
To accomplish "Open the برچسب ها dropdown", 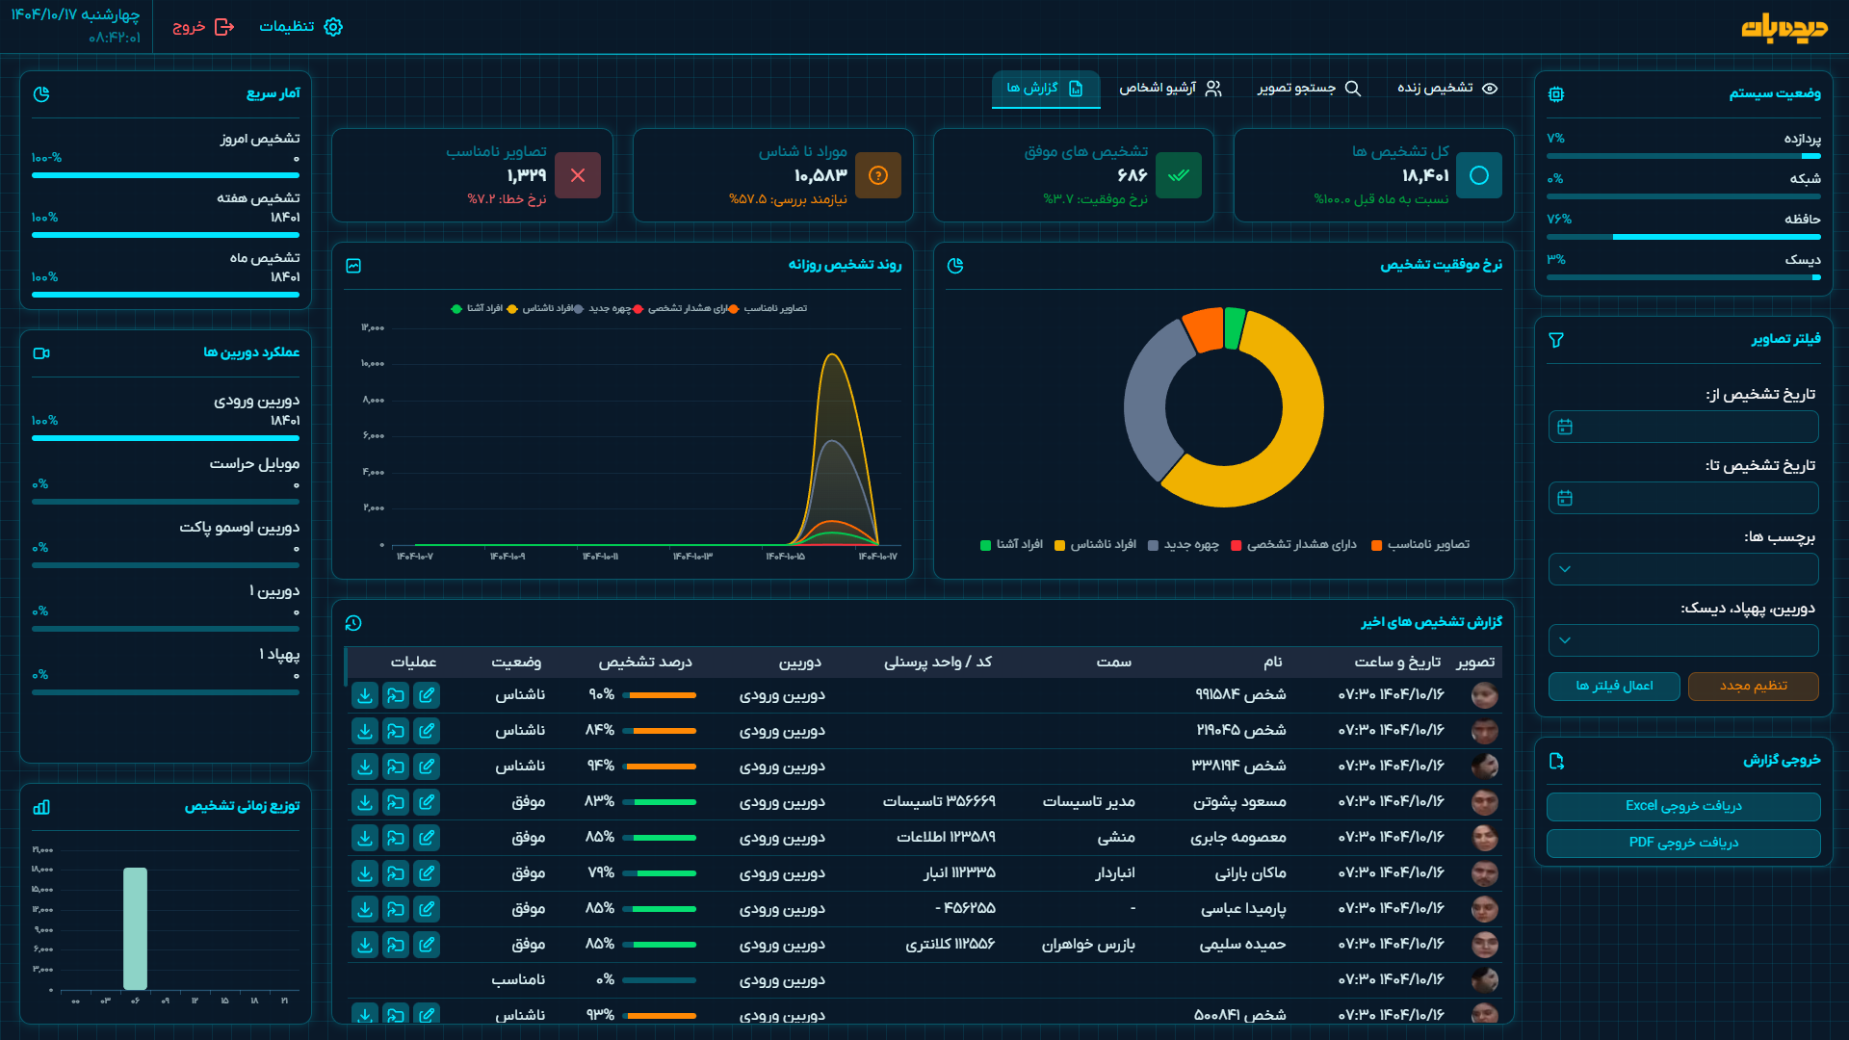I will pyautogui.click(x=1683, y=569).
